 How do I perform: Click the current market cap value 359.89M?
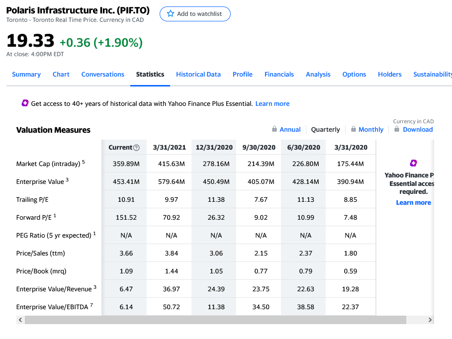(126, 164)
